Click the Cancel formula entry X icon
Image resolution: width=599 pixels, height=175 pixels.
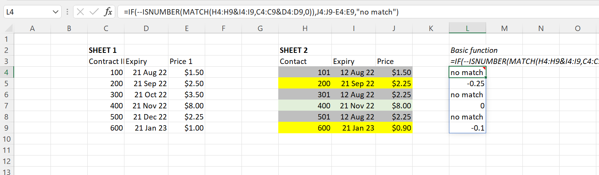80,12
